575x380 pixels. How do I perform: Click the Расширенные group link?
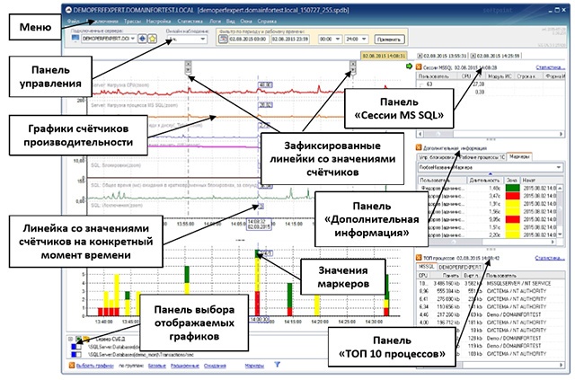184,366
